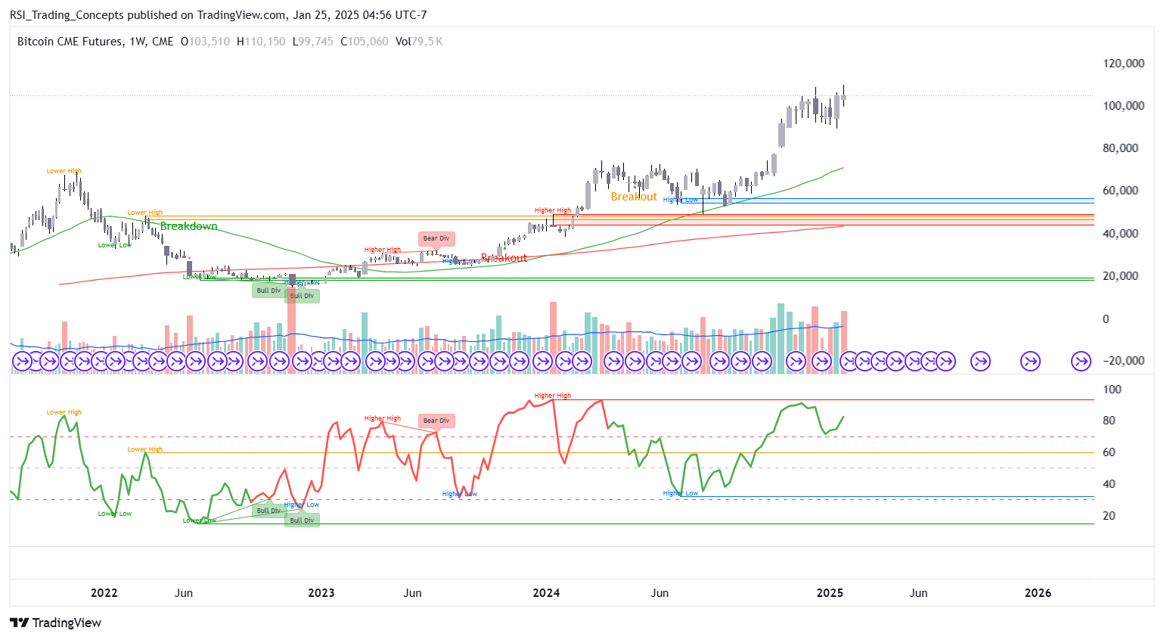The height and width of the screenshot is (640, 1164).
Task: Click the low value "99,745"
Action: 316,42
